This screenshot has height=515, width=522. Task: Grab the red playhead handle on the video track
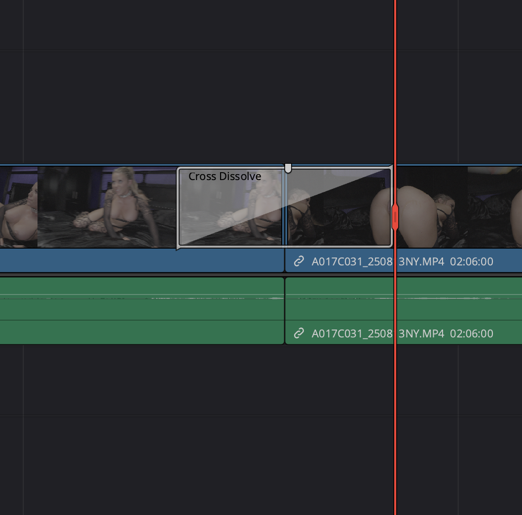(x=395, y=217)
